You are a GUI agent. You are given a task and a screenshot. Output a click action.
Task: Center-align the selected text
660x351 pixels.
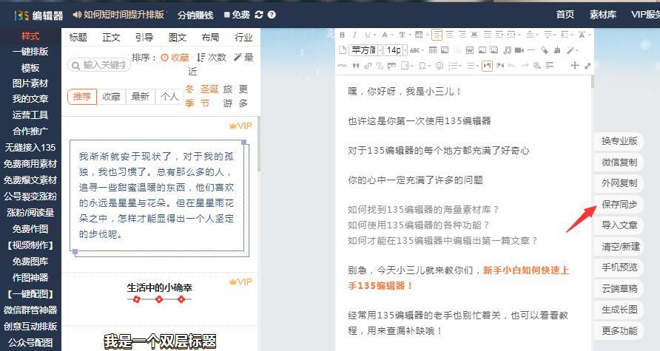click(449, 35)
